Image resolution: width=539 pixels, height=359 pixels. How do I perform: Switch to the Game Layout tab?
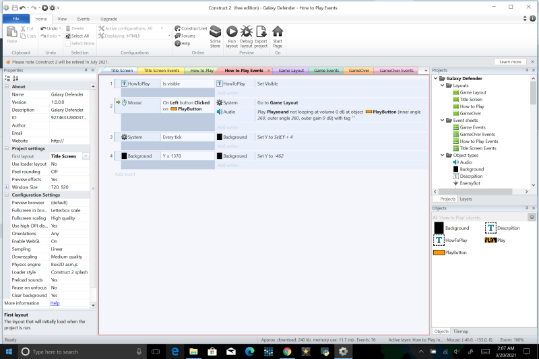tap(291, 71)
